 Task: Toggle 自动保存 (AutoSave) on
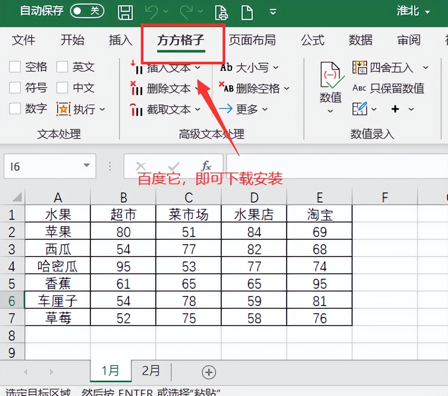pos(87,12)
